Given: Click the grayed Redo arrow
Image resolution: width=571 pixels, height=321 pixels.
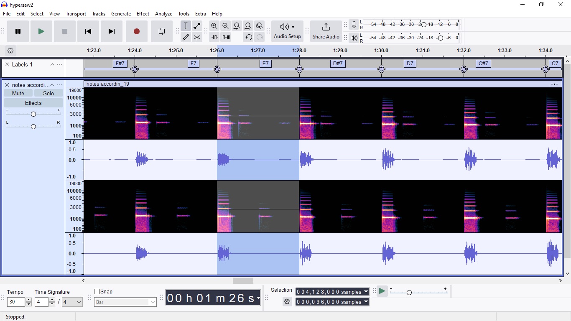Looking at the screenshot, I should pyautogui.click(x=260, y=37).
